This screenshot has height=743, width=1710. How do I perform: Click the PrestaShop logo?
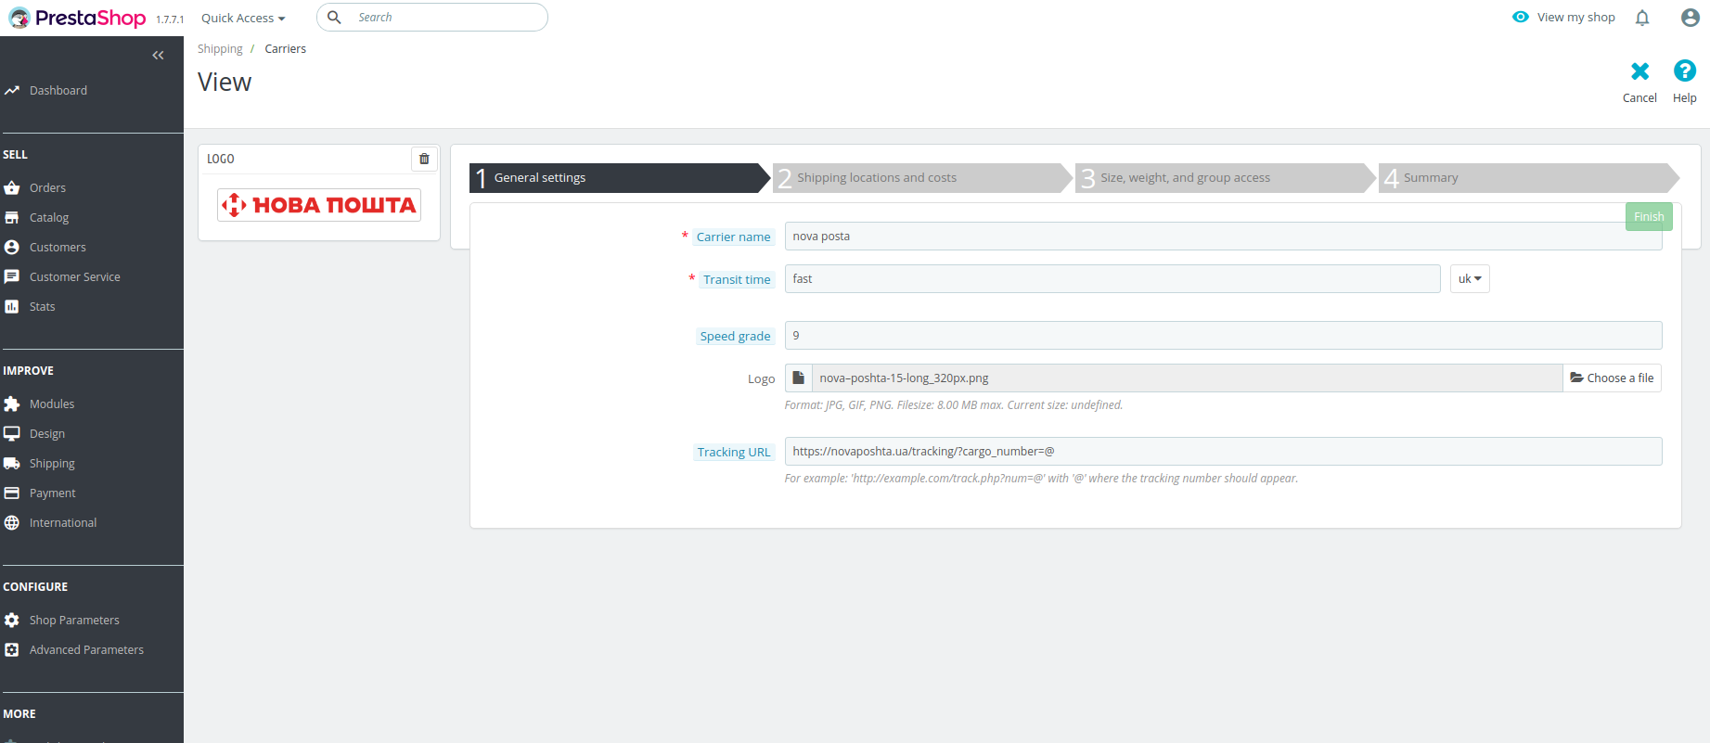[x=78, y=18]
